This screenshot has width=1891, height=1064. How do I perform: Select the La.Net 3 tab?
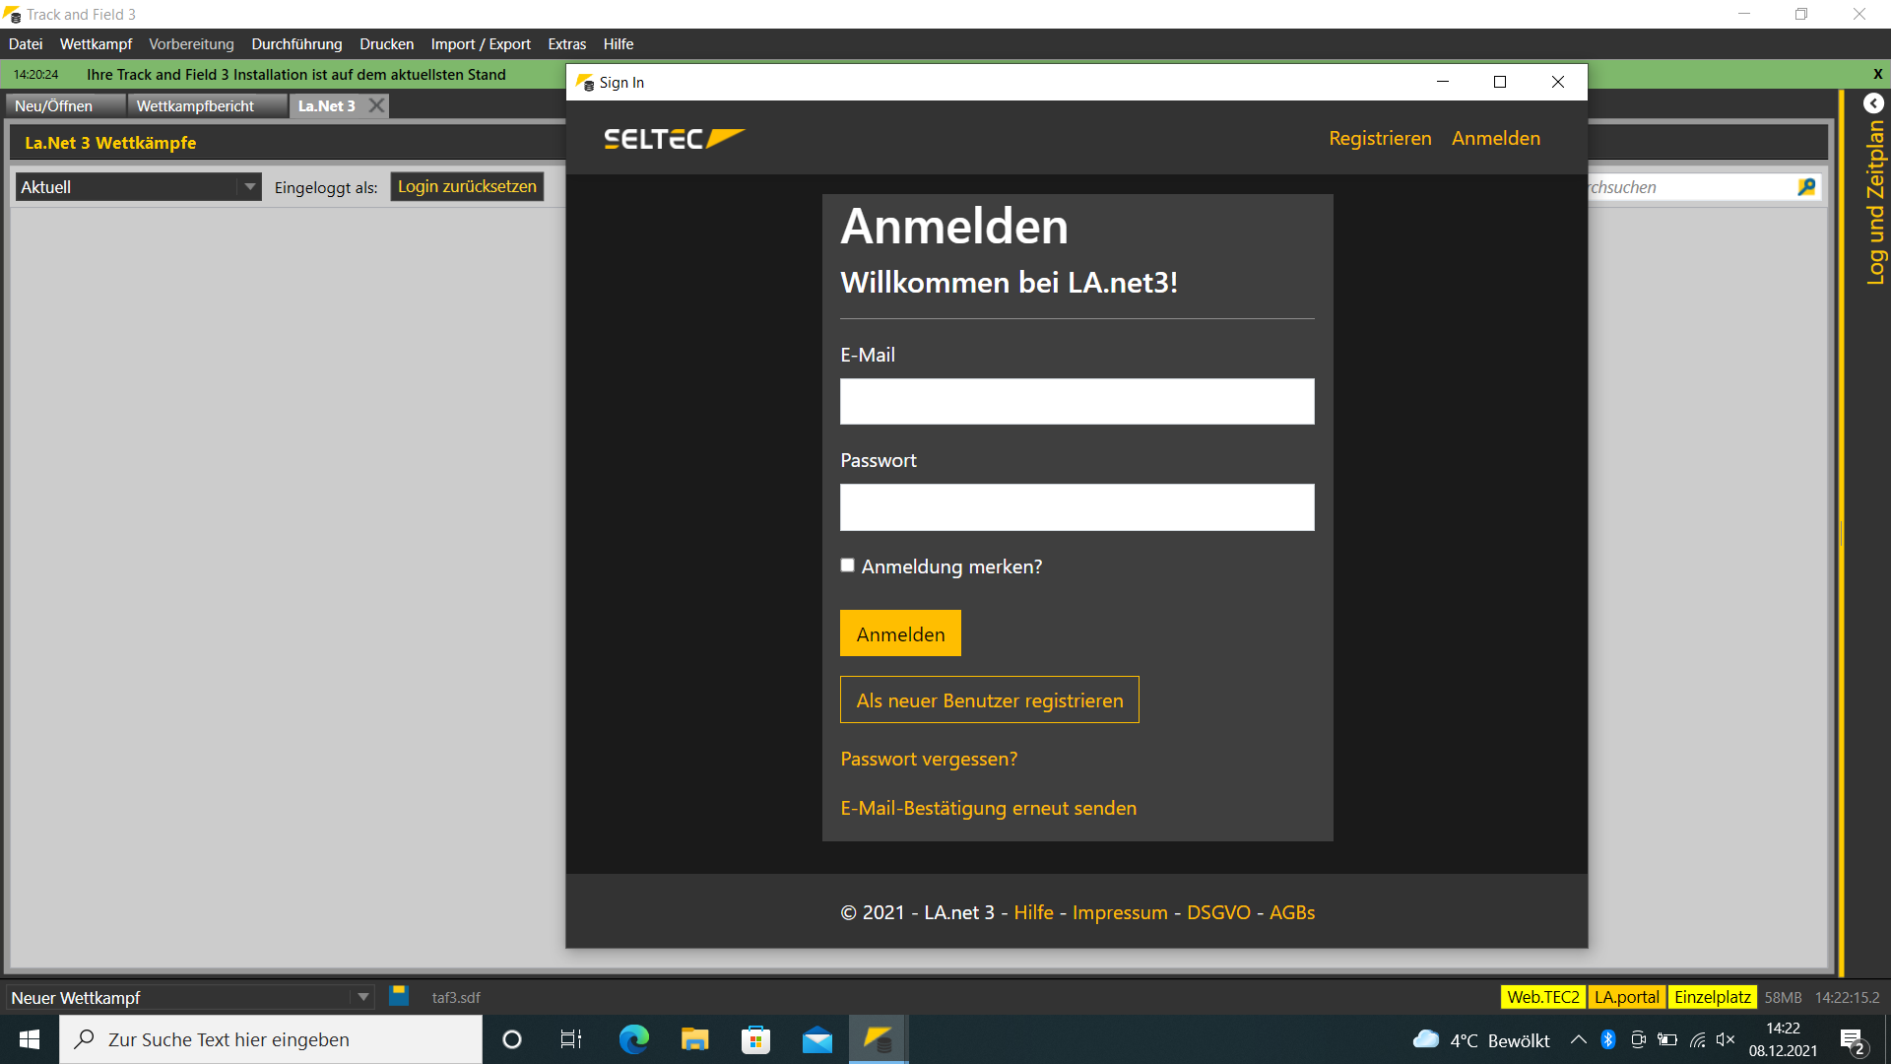(x=326, y=105)
